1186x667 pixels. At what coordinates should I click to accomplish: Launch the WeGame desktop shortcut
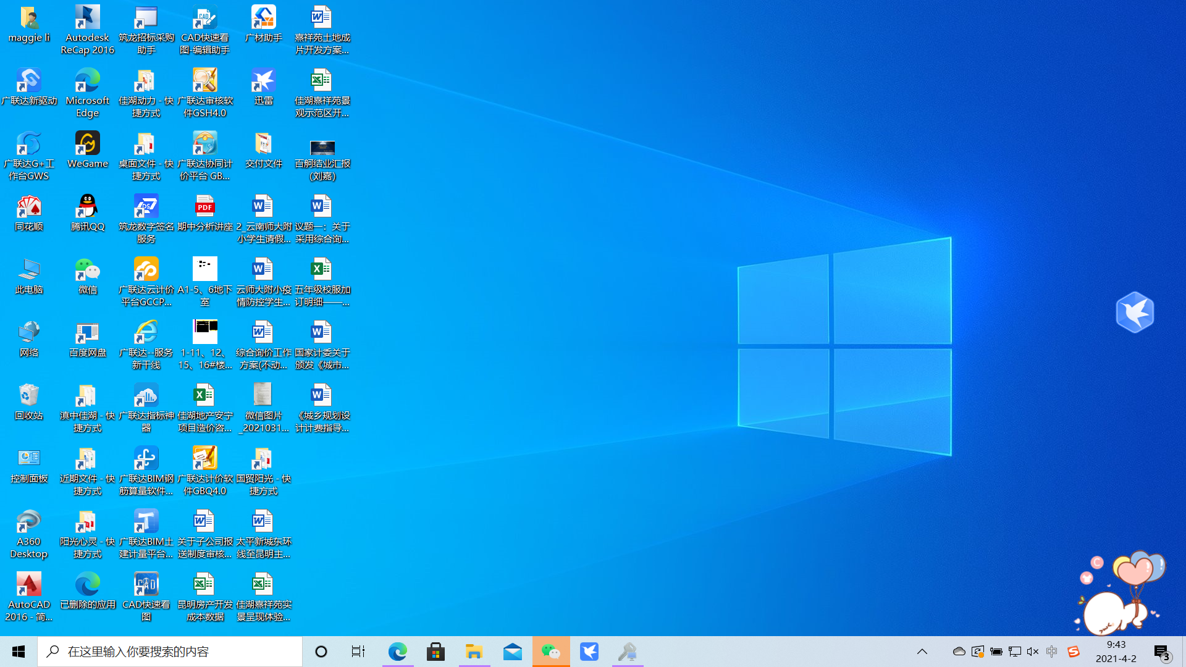(x=87, y=150)
